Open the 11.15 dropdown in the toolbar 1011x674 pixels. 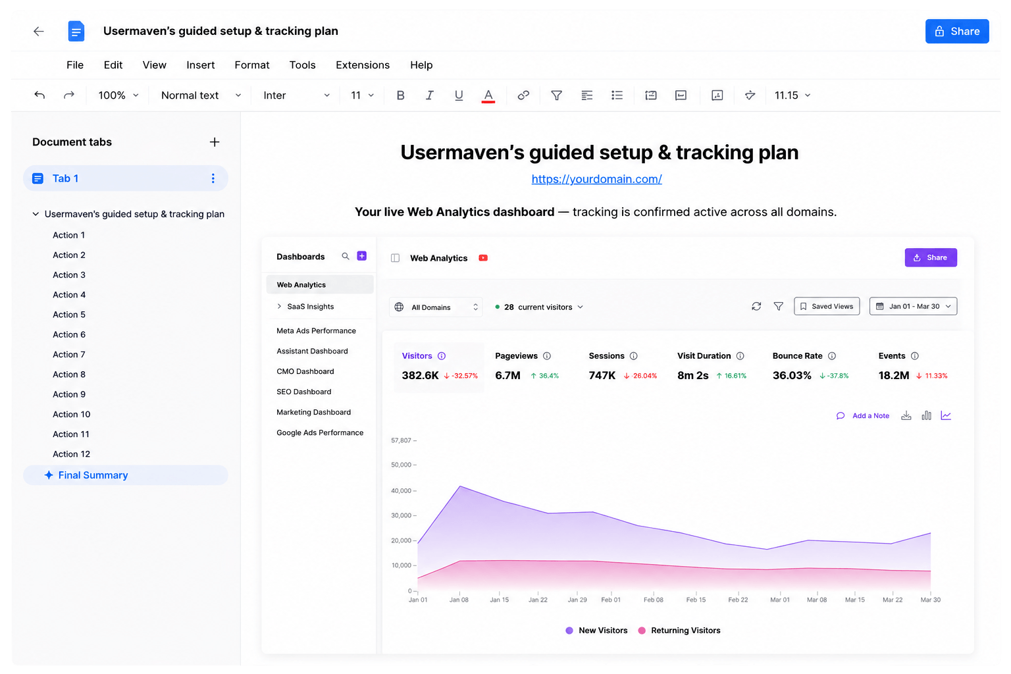[792, 95]
